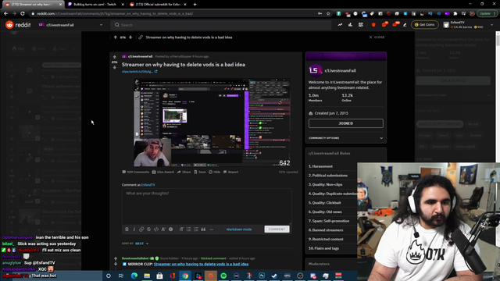Viewport: 500px width, 281px height.
Task: Close the post overlay with Close
Action: [377, 37]
